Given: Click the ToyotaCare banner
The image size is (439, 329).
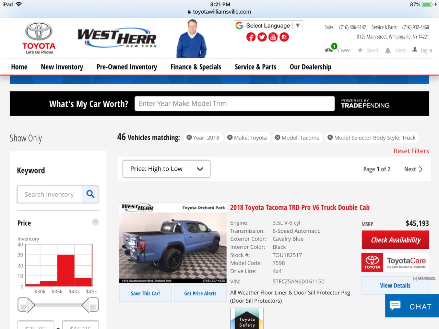Looking at the screenshot, I should [395, 263].
